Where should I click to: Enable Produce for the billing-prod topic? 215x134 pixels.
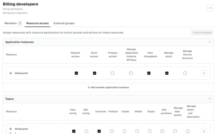click(x=112, y=131)
